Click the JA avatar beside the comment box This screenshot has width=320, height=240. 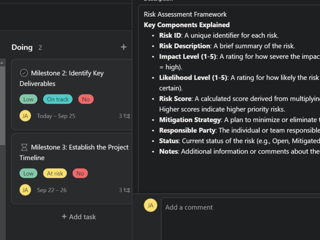pos(150,205)
